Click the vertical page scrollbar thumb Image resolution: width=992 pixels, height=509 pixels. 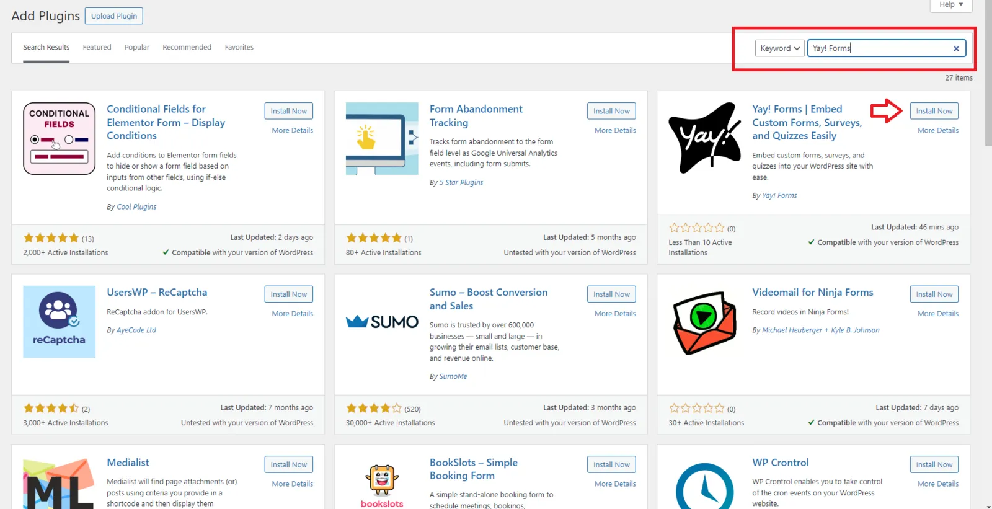(x=988, y=74)
